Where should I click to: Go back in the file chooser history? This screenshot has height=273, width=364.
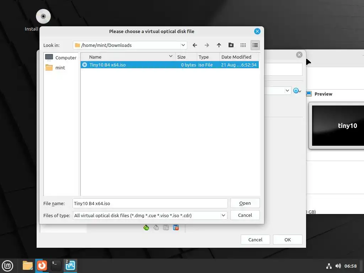pos(195,45)
